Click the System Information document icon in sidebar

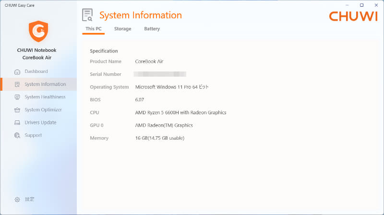(x=17, y=84)
